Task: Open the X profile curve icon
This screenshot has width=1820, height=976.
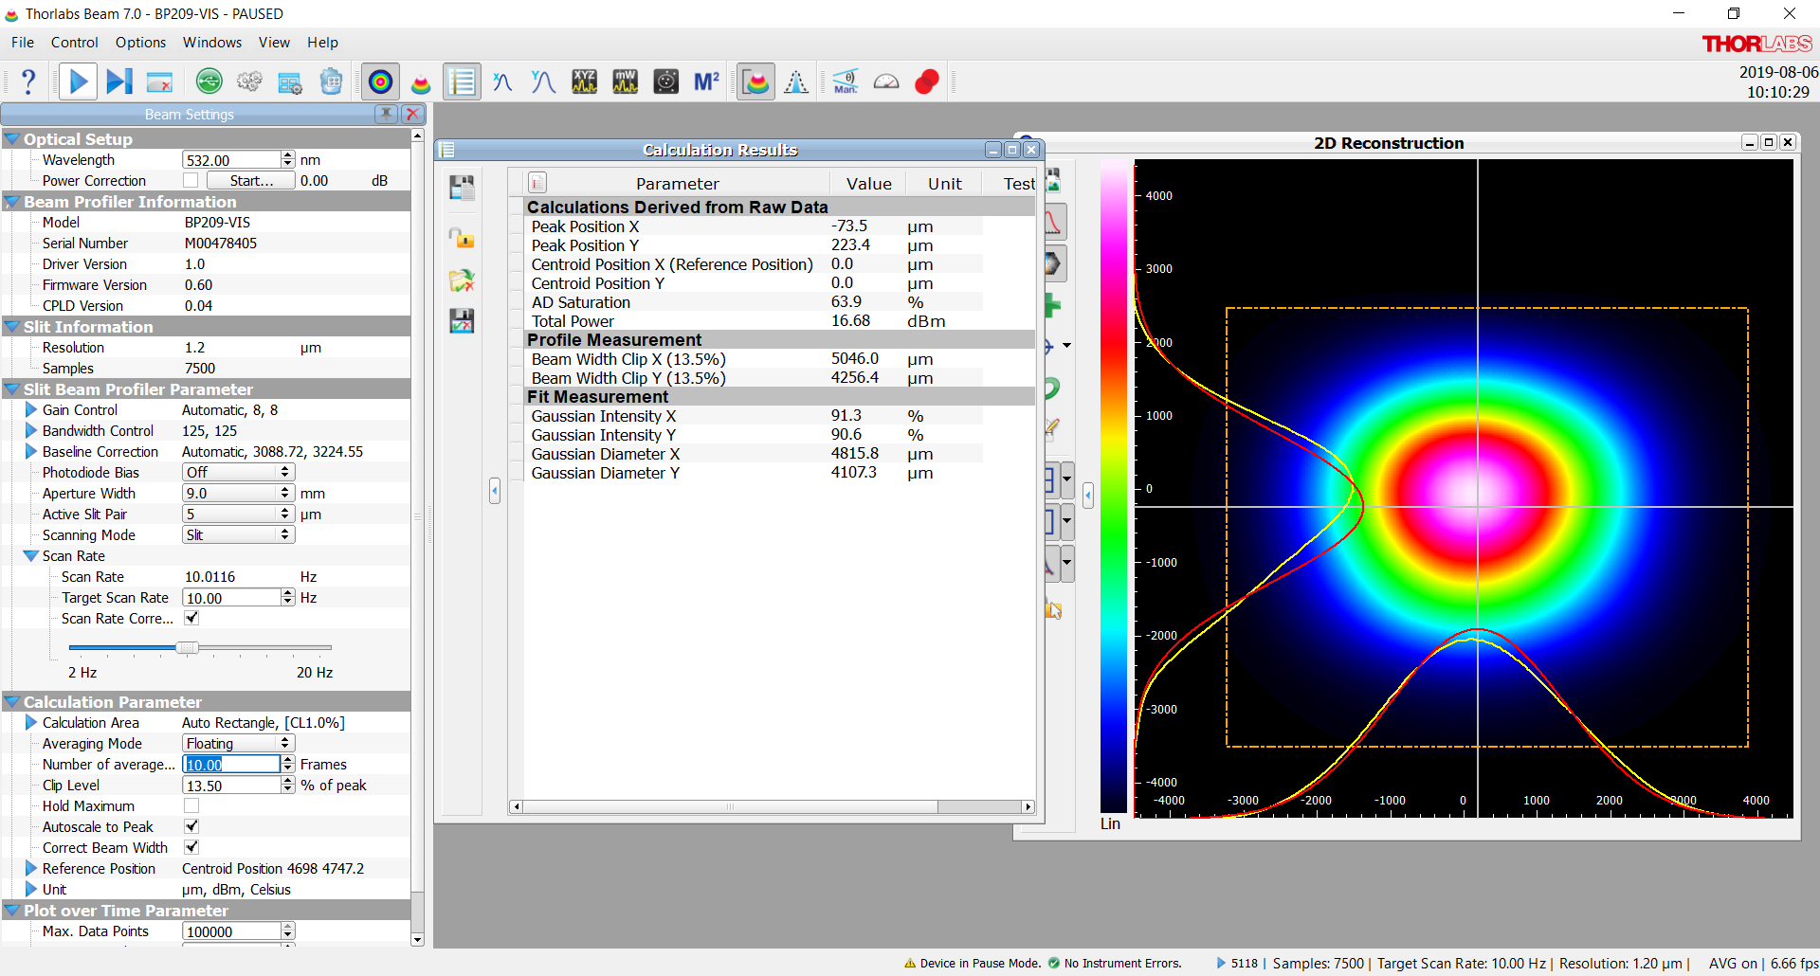Action: point(502,82)
